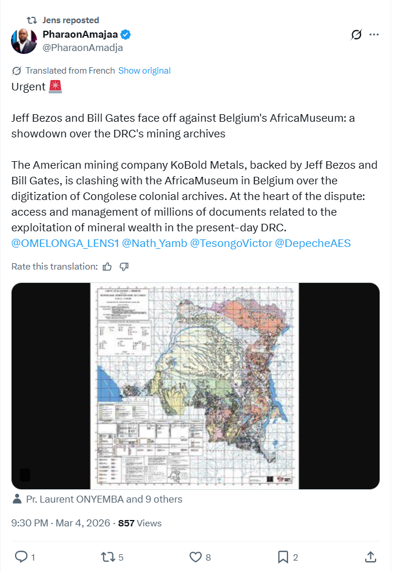Click the 9:30 PM Mar 4, 2026 timestamp
This screenshot has height=571, width=401.
pyautogui.click(x=60, y=523)
